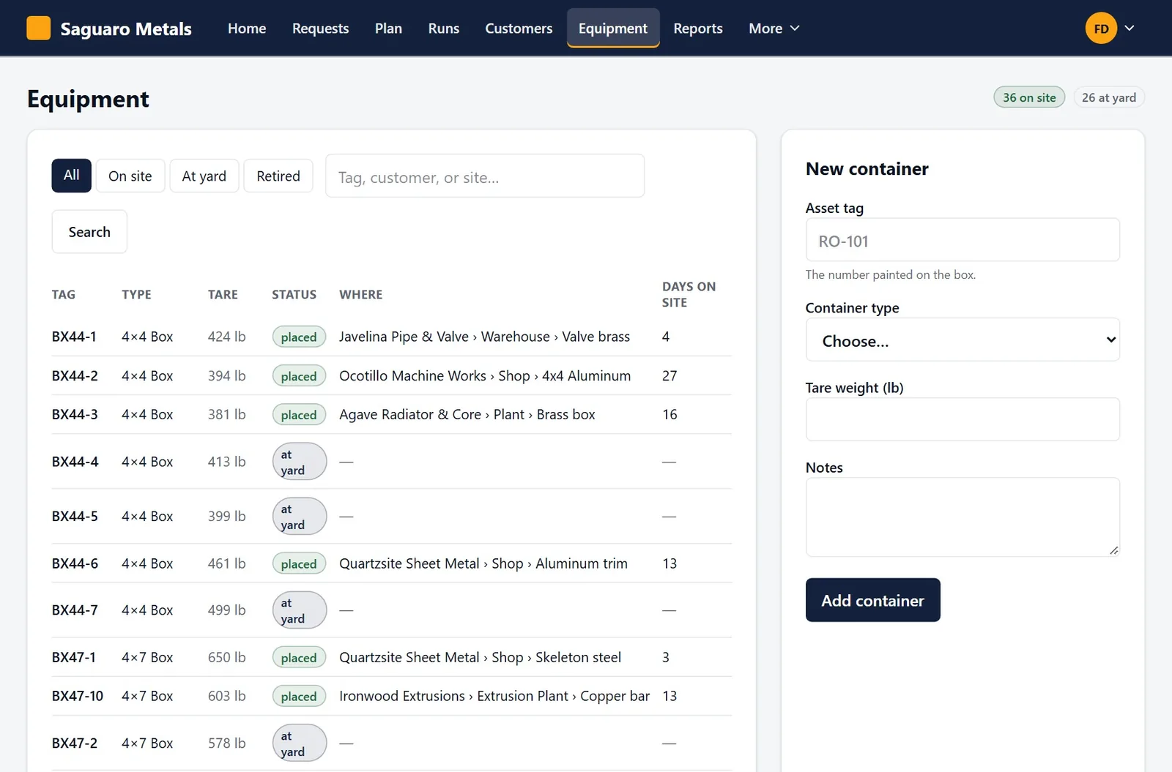Click the placed status badge for BX44-1

click(299, 337)
